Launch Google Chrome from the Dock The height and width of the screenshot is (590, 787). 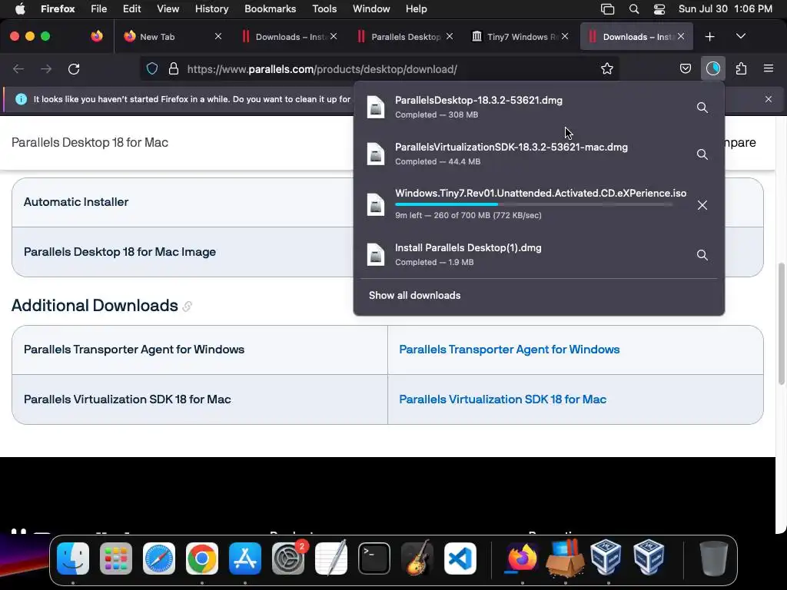[x=202, y=559]
